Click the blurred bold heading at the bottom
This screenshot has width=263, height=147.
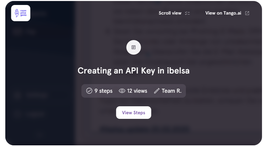coord(145,128)
